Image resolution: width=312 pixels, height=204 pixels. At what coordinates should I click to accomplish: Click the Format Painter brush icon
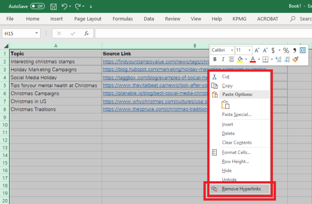point(295,60)
